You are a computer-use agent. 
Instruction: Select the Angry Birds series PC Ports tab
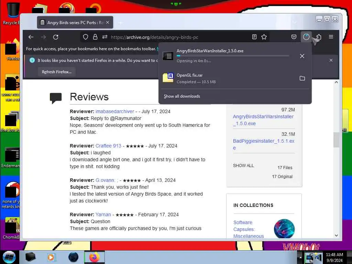tap(75, 22)
